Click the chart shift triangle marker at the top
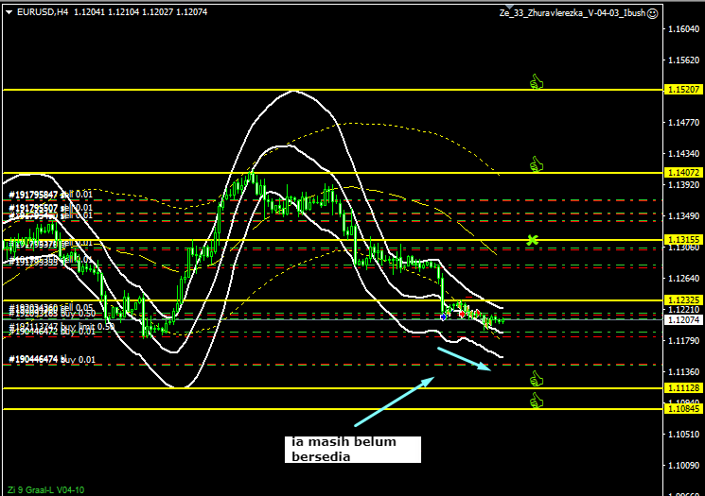The image size is (705, 496). click(x=509, y=7)
